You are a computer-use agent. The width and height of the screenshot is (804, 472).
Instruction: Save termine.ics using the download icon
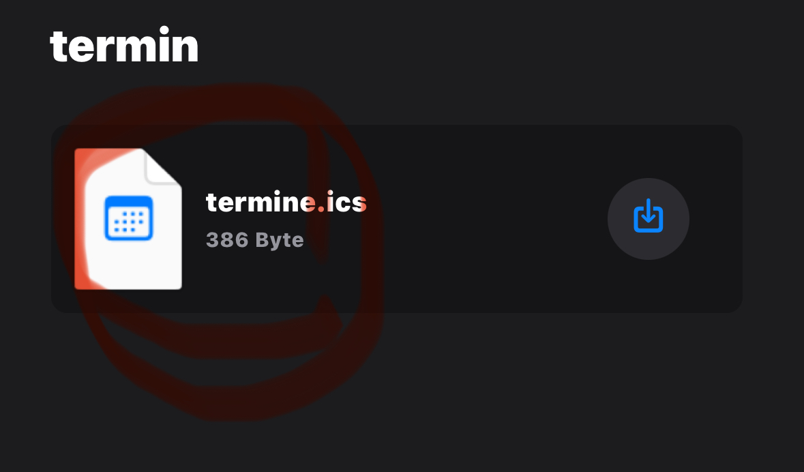(648, 216)
